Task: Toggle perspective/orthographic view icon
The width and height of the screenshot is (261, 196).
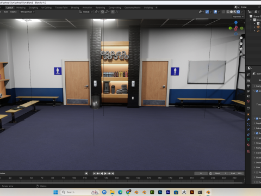Action: tap(241, 54)
